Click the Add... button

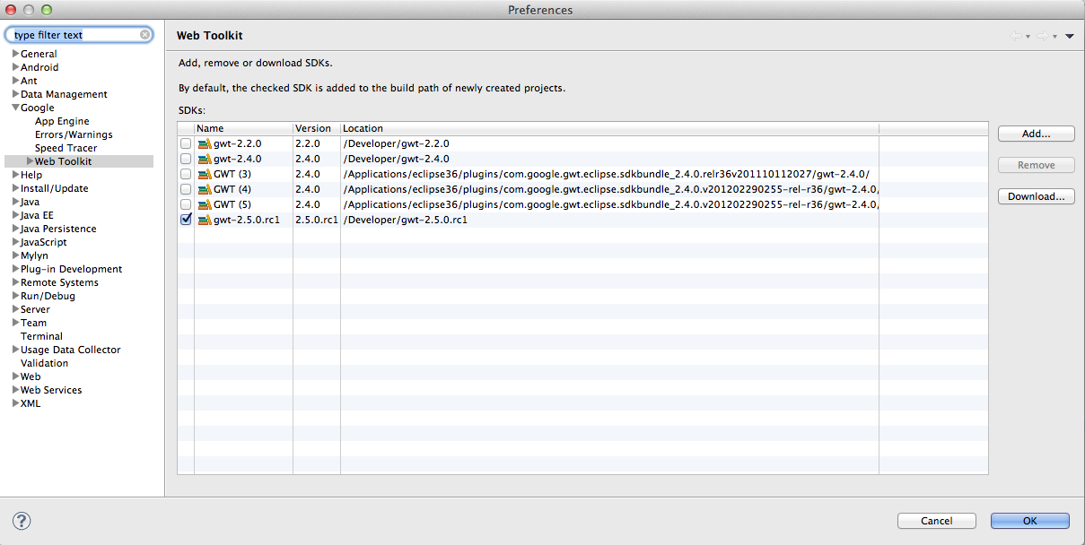click(x=1037, y=134)
